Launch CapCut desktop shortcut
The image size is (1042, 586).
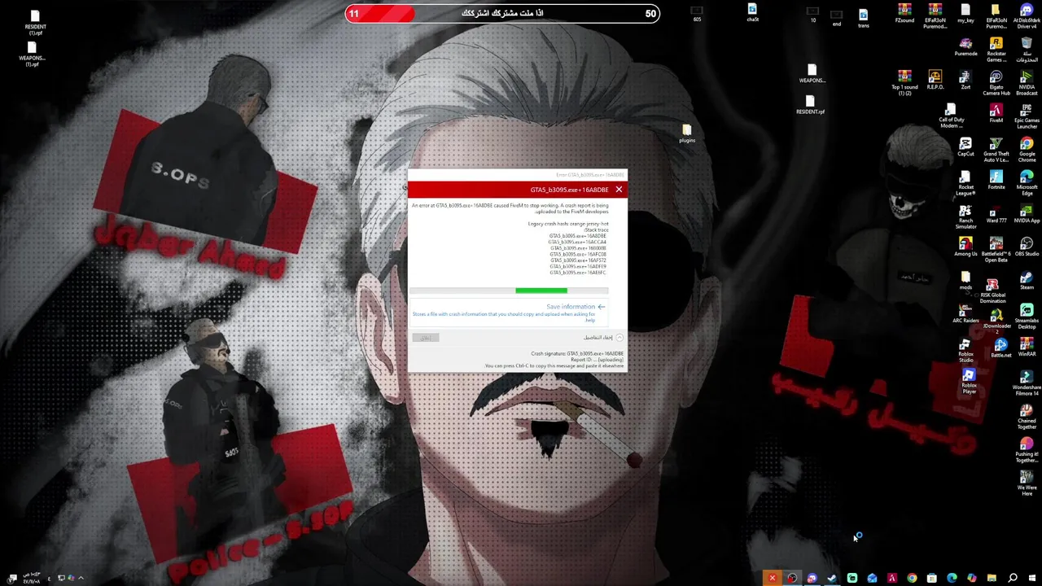(965, 146)
